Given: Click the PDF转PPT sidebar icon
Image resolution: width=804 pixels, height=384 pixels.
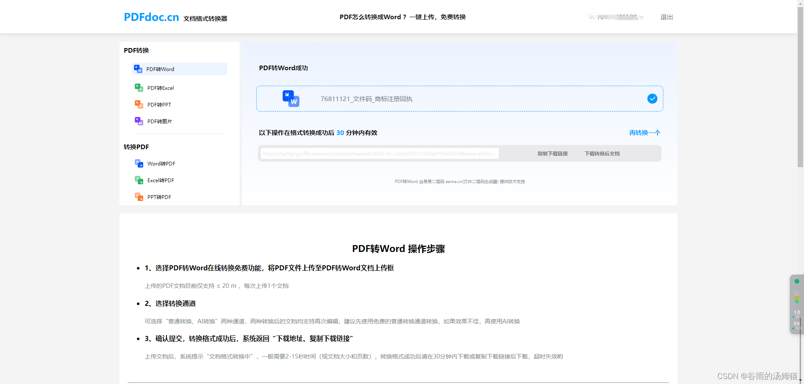Looking at the screenshot, I should (139, 104).
